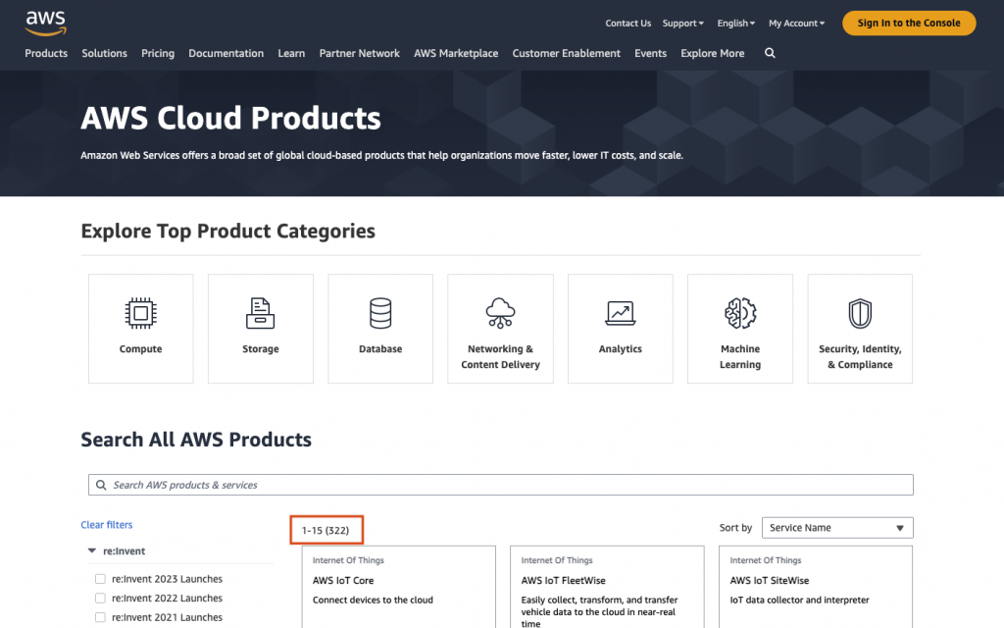Collapse the re:Invent filter section
This screenshot has height=628, width=1004.
pyautogui.click(x=92, y=551)
